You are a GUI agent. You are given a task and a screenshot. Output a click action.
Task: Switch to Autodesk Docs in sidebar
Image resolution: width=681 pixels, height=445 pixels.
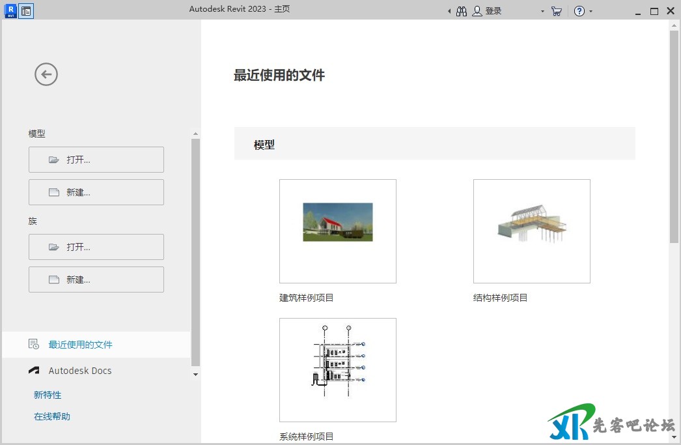pos(79,371)
